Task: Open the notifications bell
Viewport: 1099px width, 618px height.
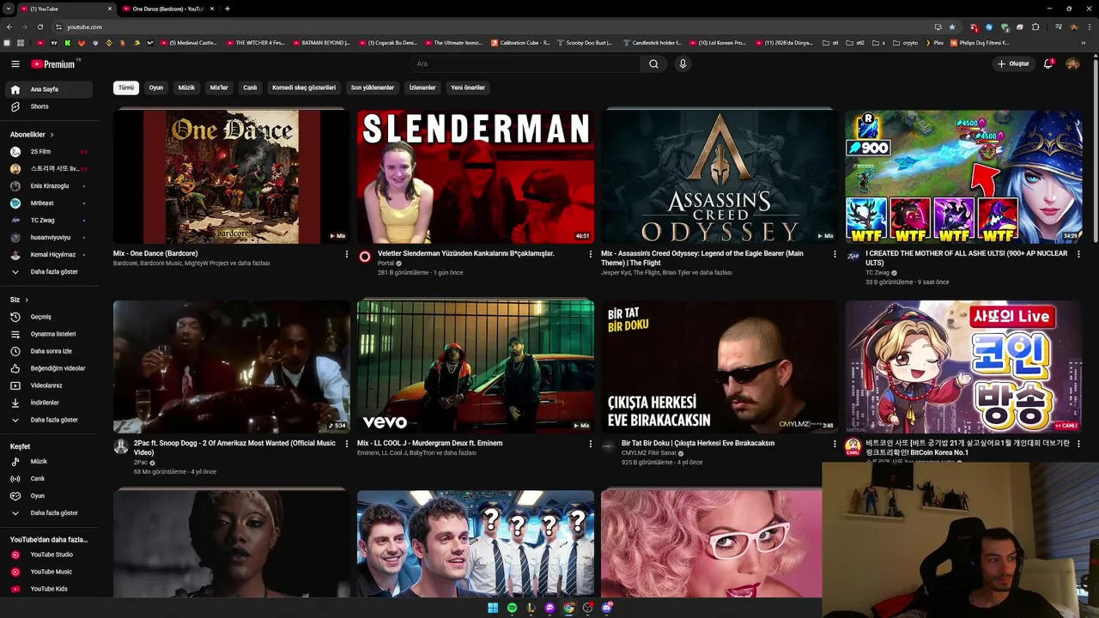Action: pos(1047,64)
